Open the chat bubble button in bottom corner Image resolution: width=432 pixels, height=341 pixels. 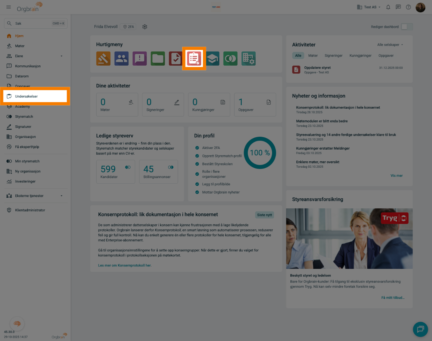[x=420, y=329]
